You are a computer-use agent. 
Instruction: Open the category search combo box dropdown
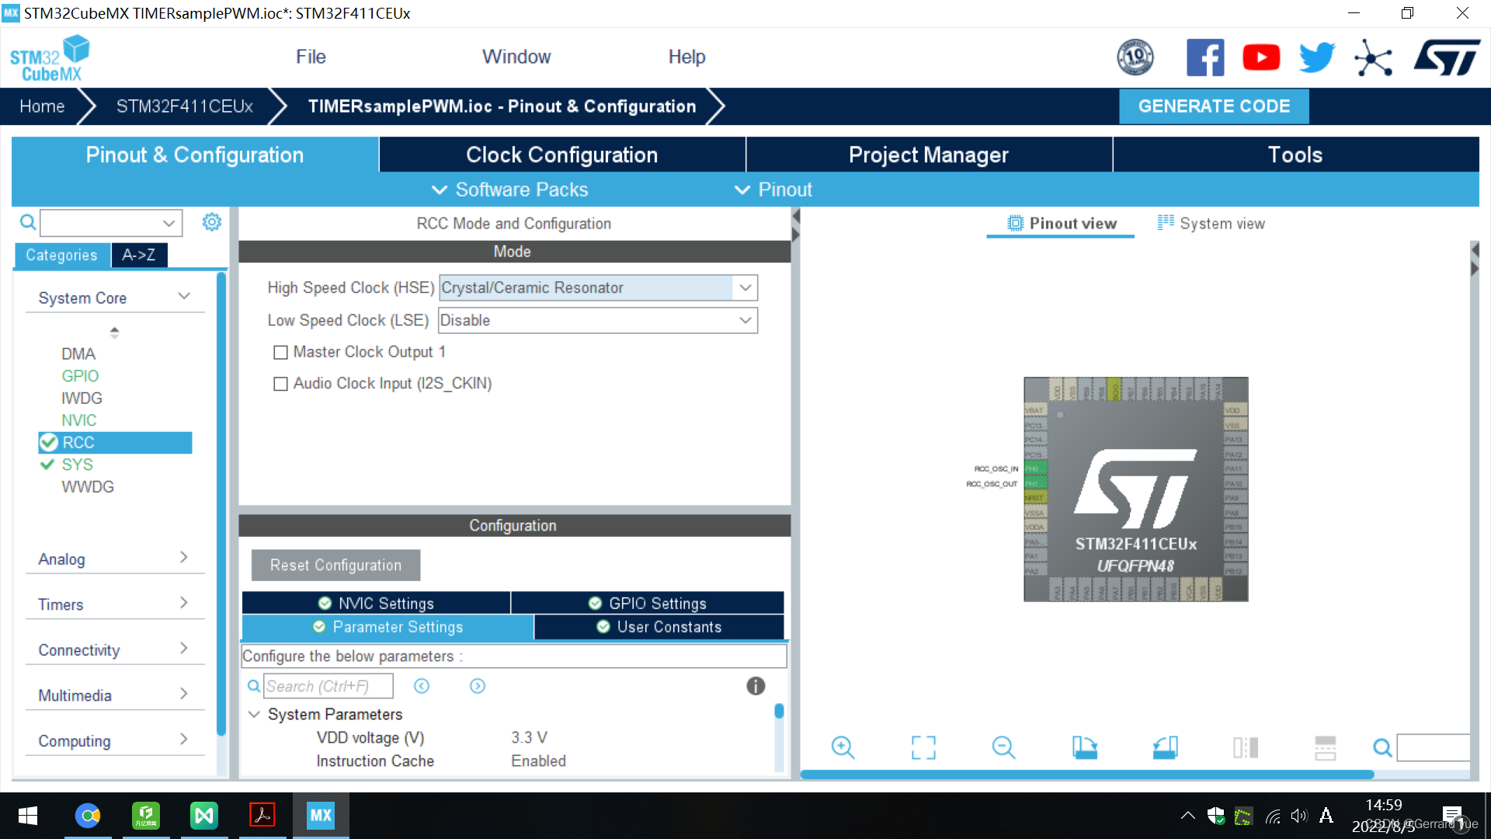(x=169, y=223)
